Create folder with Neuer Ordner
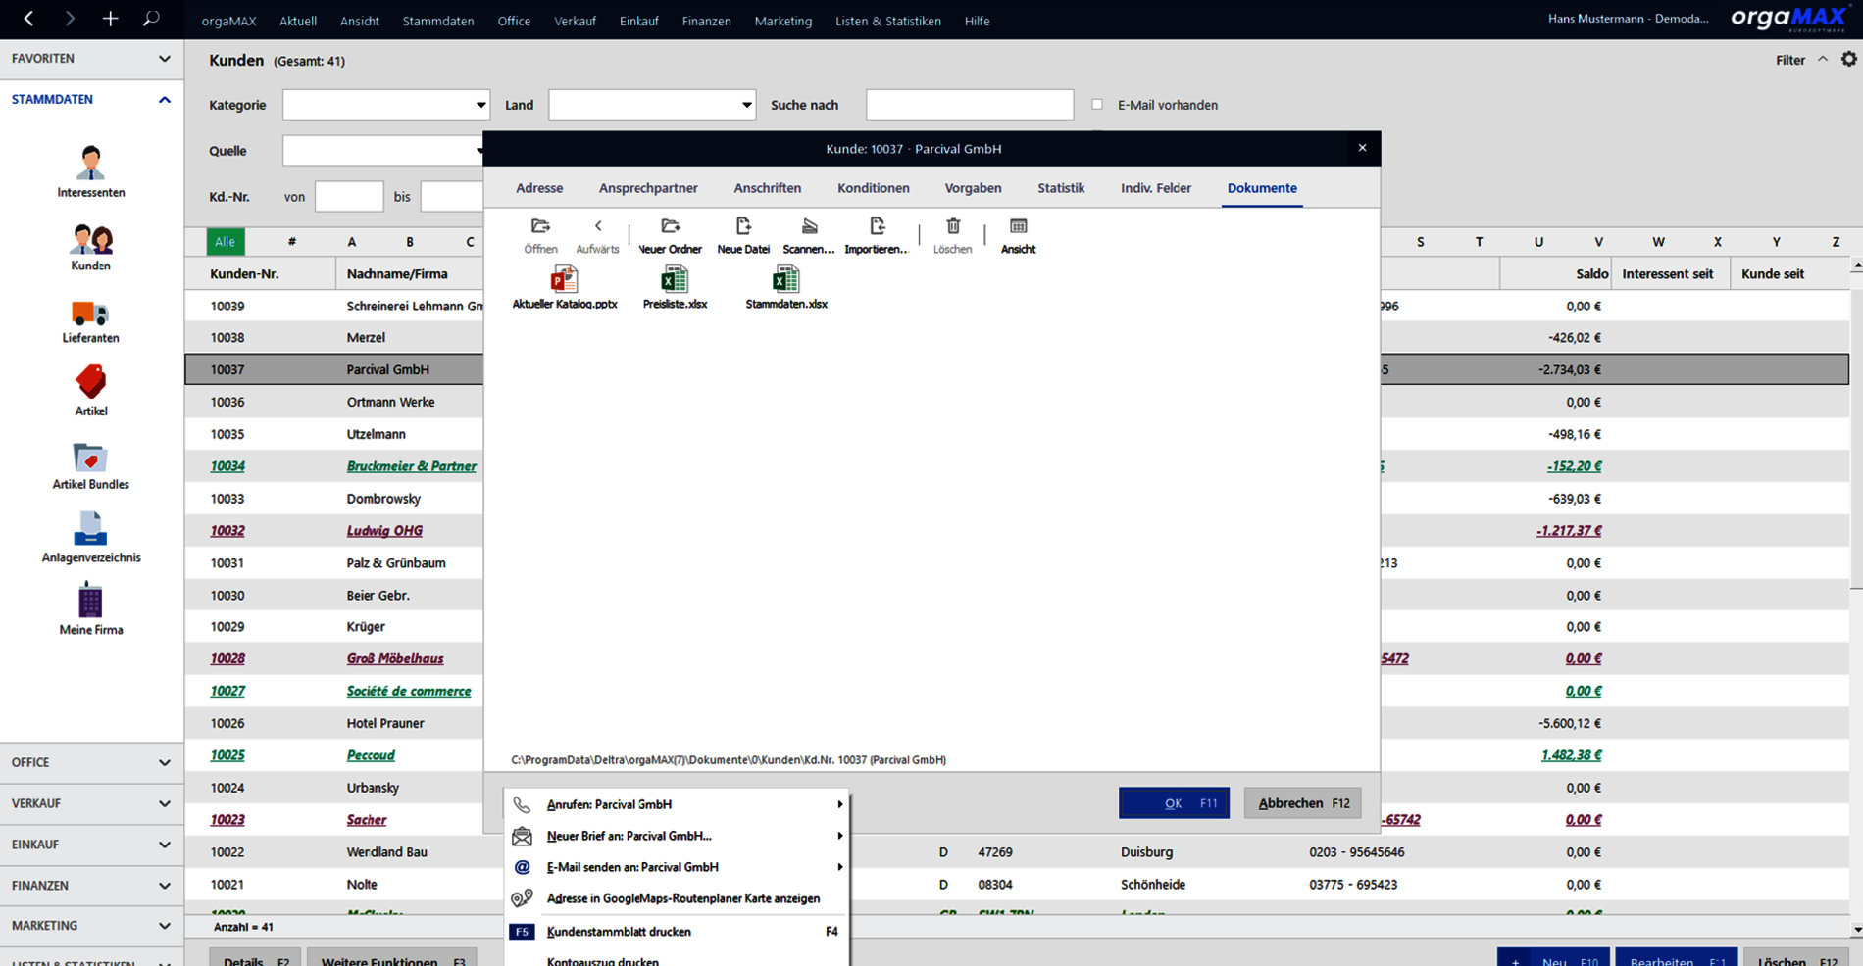This screenshot has height=966, width=1863. [x=671, y=236]
